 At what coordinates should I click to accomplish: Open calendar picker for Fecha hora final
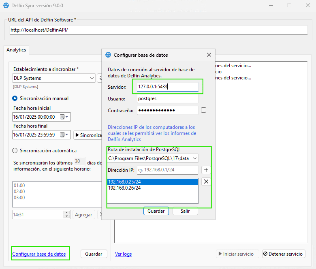(64, 134)
